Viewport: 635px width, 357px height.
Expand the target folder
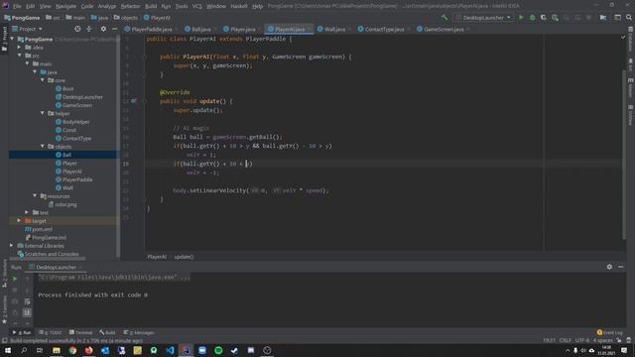tap(19, 220)
